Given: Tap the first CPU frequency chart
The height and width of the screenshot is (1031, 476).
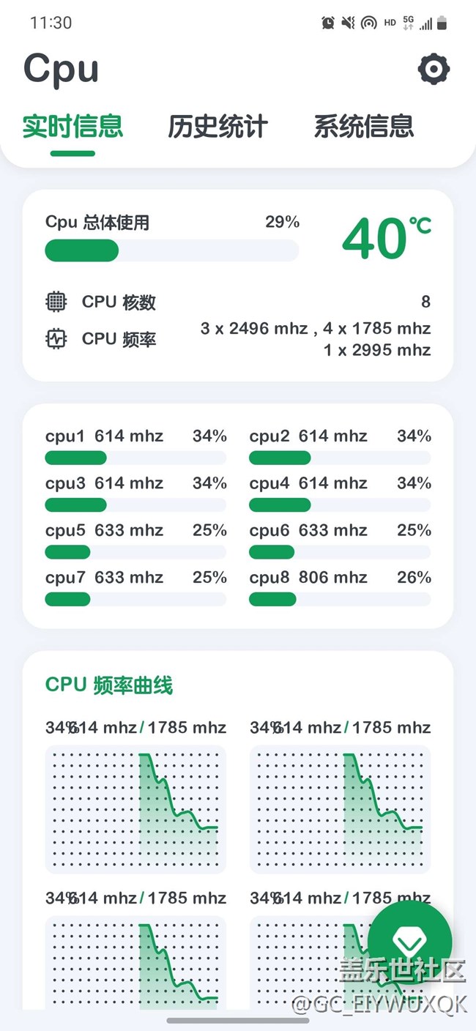Looking at the screenshot, I should point(135,809).
